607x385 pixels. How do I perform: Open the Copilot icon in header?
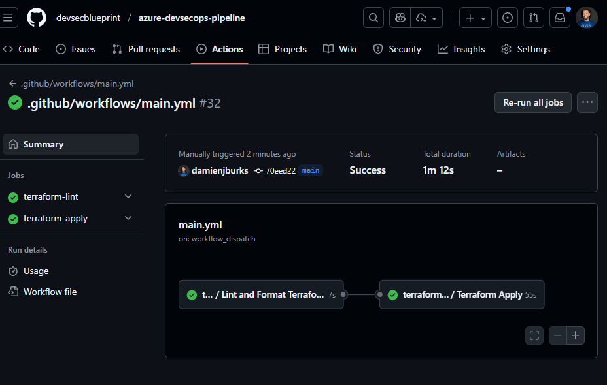point(400,18)
